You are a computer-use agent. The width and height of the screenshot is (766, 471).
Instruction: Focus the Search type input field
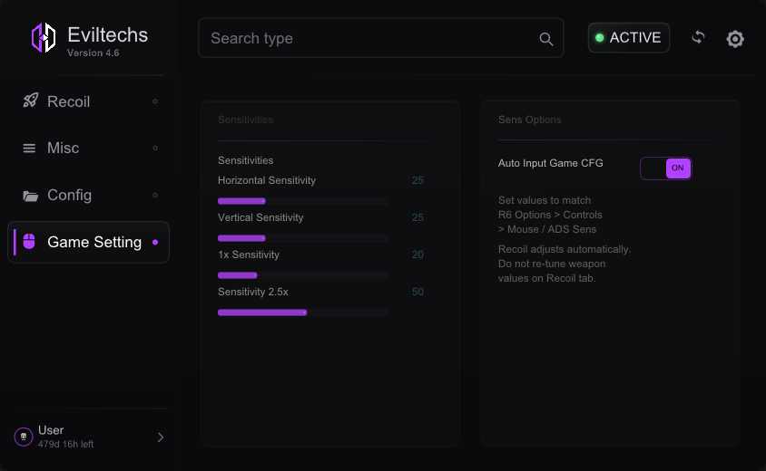coord(380,38)
